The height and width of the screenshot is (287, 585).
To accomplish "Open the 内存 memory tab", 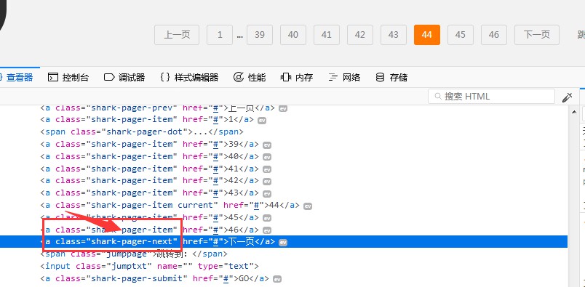I will [297, 78].
